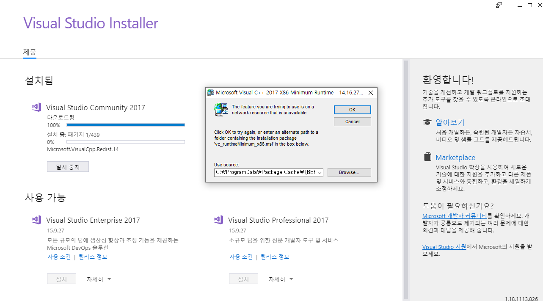Click 설치 button under Enterprise 2017
This screenshot has height=301, width=543.
coord(61,279)
